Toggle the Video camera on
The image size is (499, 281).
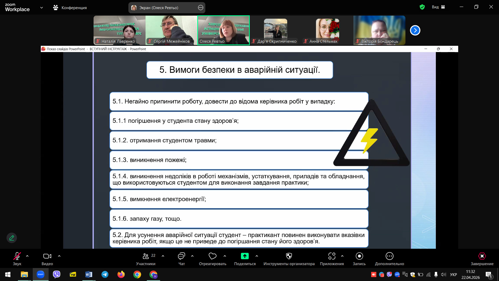point(47,256)
